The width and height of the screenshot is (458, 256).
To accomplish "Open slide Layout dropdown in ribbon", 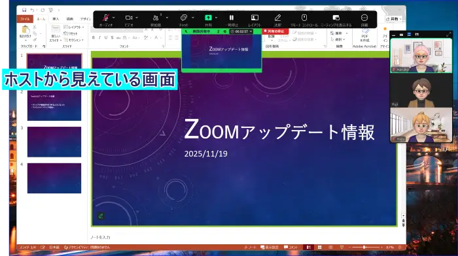I will tap(74, 27).
